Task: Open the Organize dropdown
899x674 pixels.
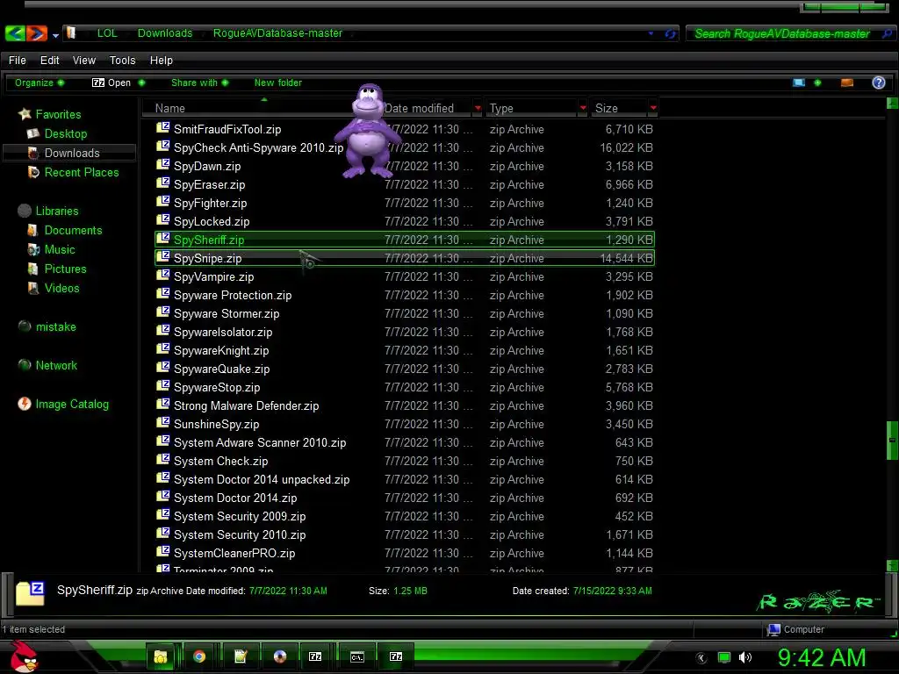Action: pyautogui.click(x=39, y=82)
